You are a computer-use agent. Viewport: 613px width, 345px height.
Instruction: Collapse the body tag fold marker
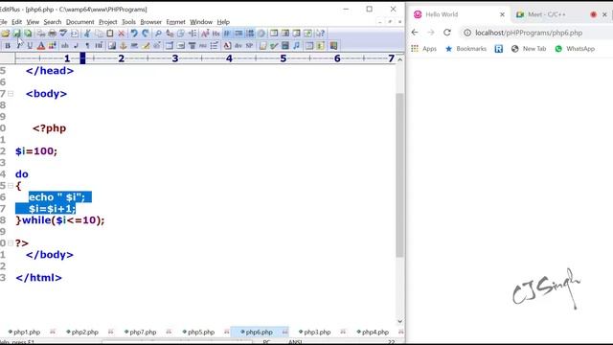click(x=11, y=94)
